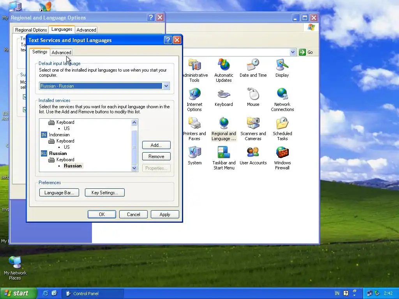The height and width of the screenshot is (299, 399).
Task: Open the address bar dropdown arrow
Action: coord(293,52)
